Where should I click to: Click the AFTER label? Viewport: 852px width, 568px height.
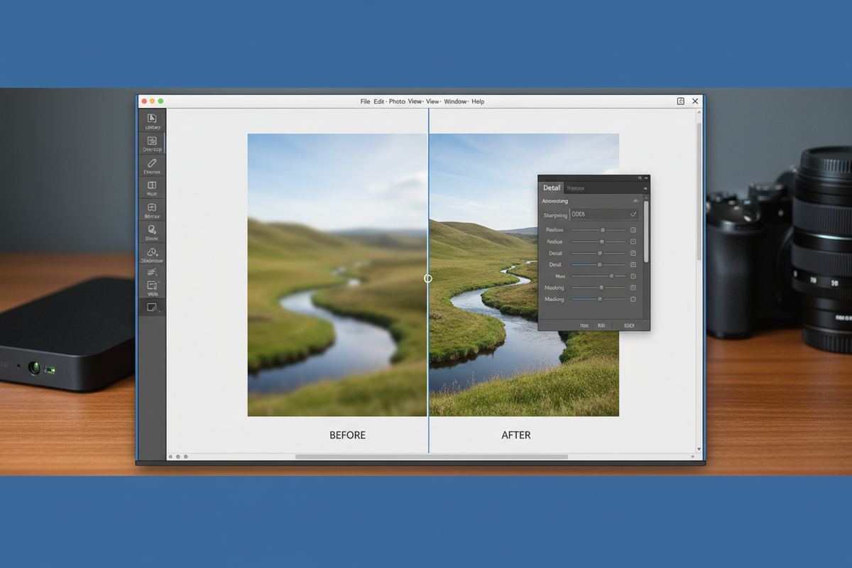click(516, 435)
